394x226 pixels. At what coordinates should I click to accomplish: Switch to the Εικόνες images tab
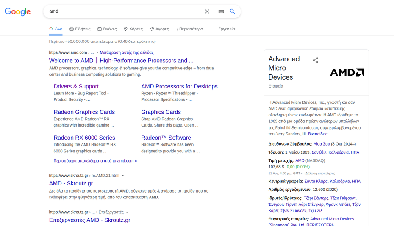point(107,29)
